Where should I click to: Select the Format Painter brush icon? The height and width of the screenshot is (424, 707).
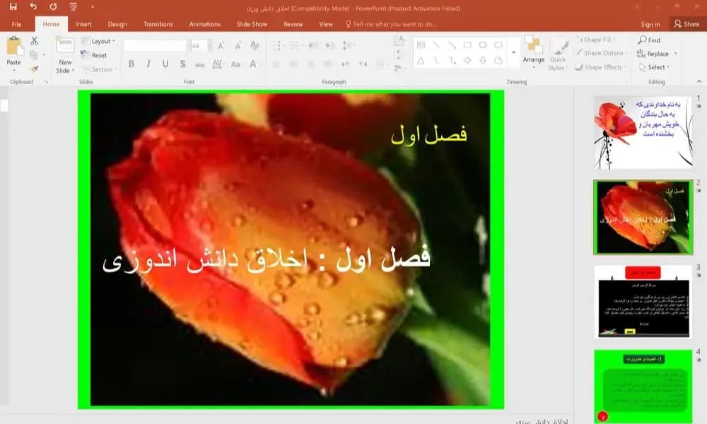click(34, 69)
